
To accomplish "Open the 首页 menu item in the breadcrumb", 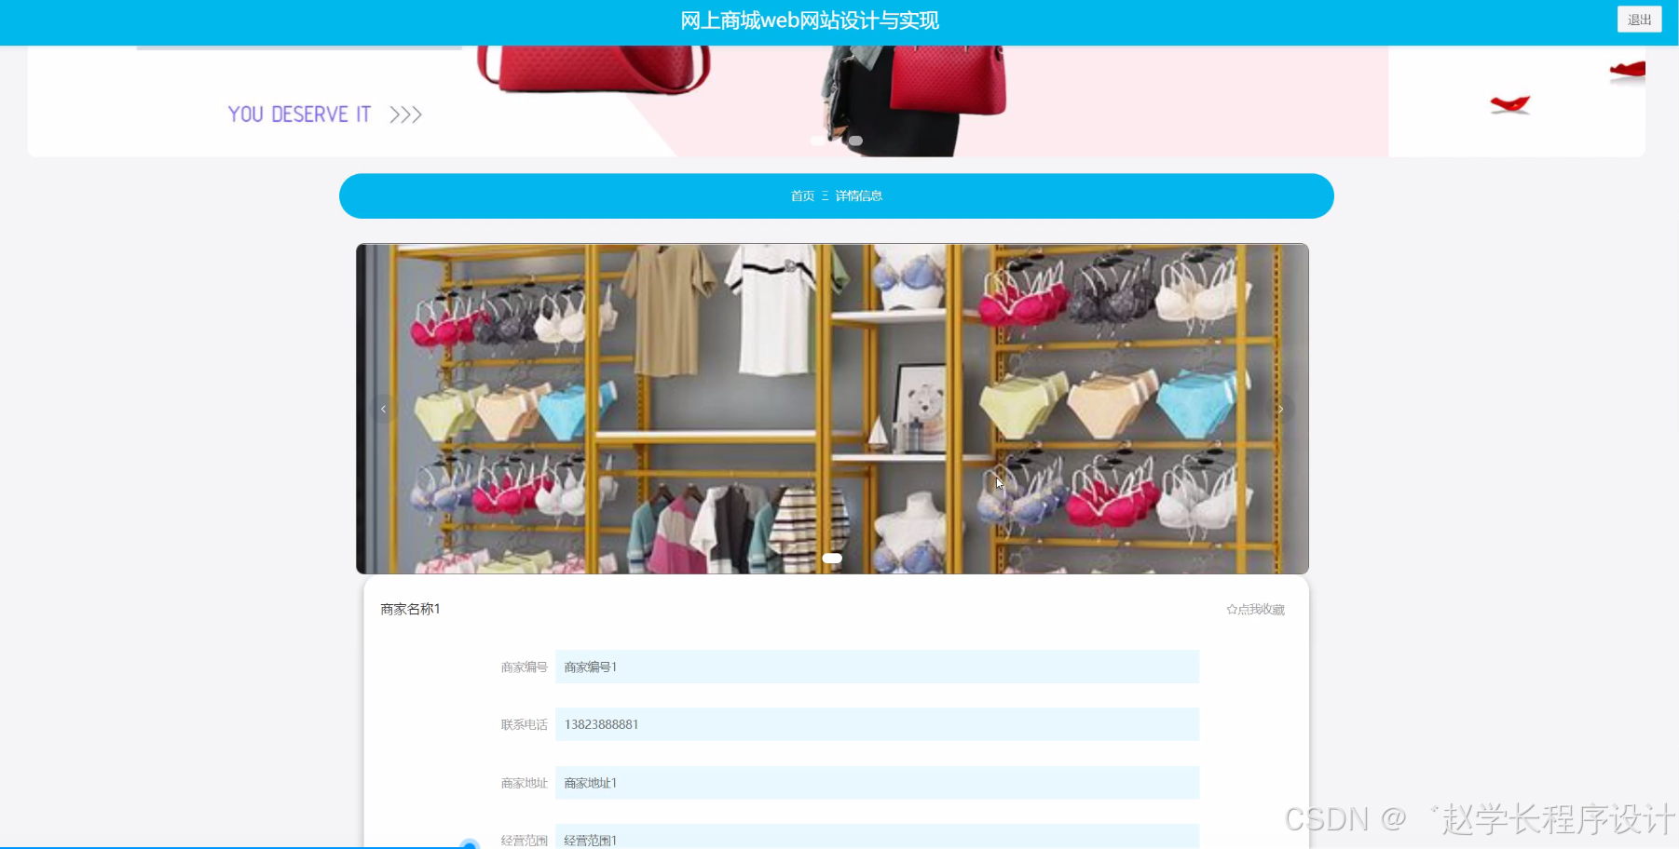I will click(802, 195).
